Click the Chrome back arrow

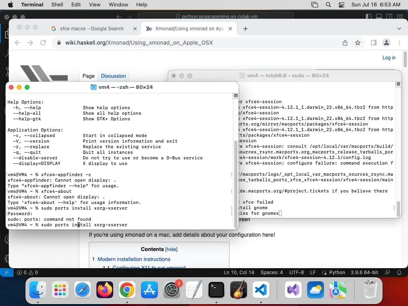tap(18, 43)
